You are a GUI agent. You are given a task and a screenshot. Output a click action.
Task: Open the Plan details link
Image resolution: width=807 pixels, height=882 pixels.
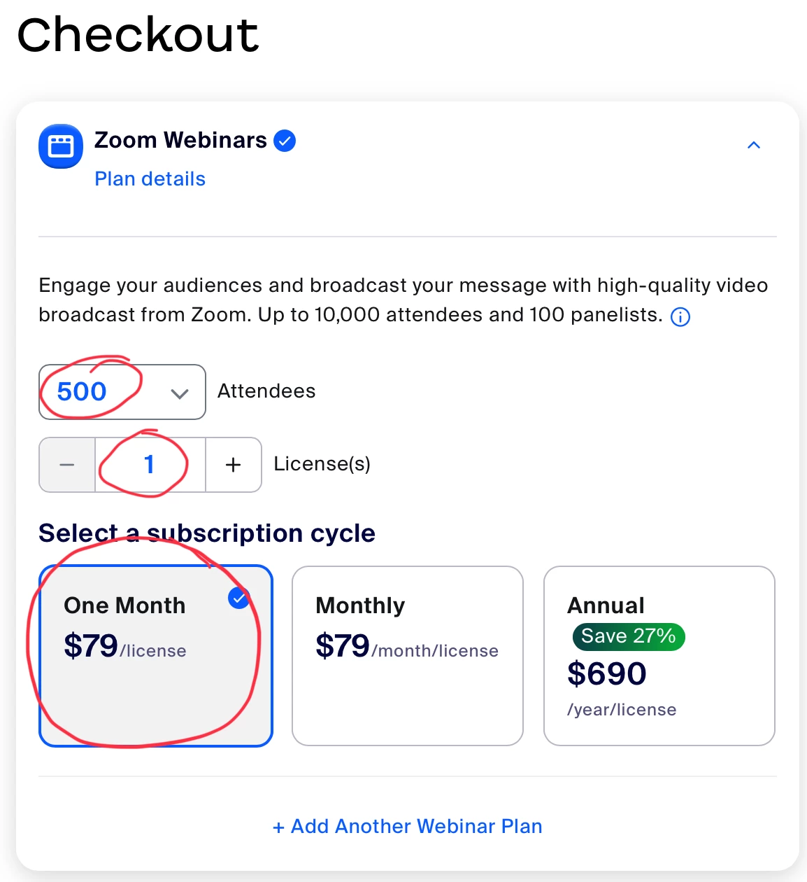coord(150,179)
